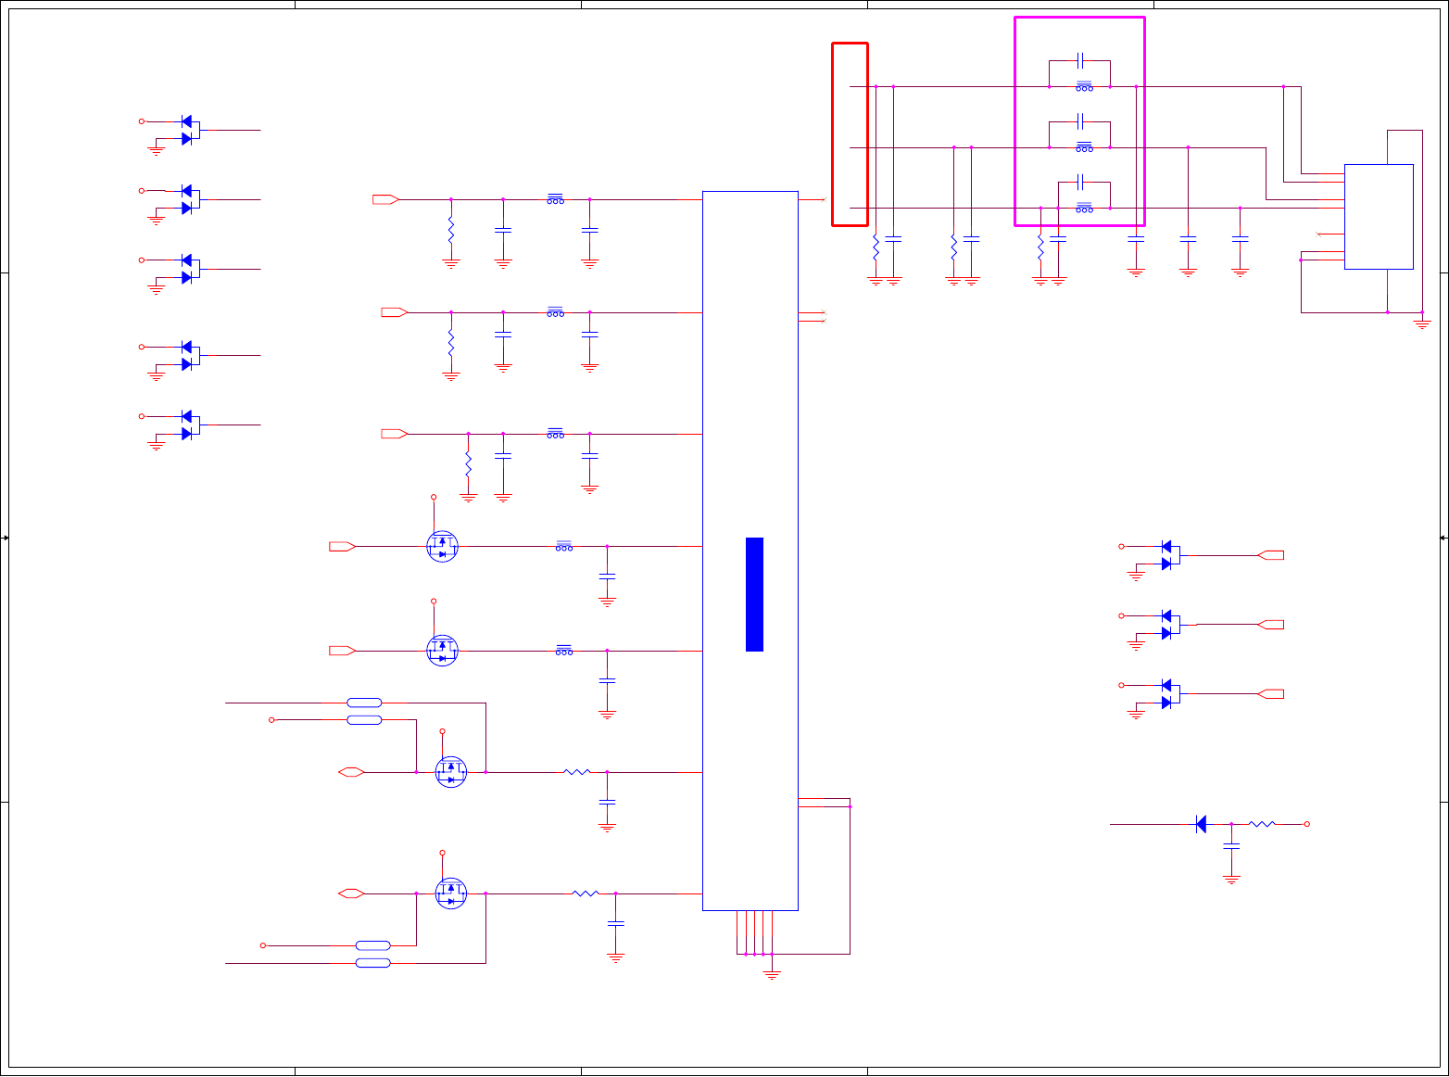1449x1077 pixels.
Task: Select the ground symbol beneath the IC's bottom pins
Action: 772,974
